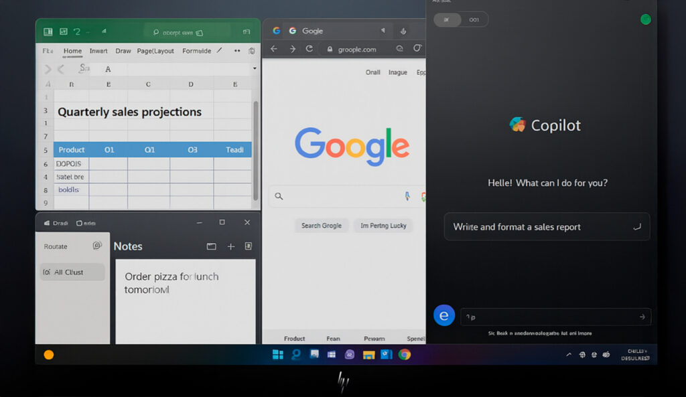Click the browser forward arrow

[x=293, y=49]
